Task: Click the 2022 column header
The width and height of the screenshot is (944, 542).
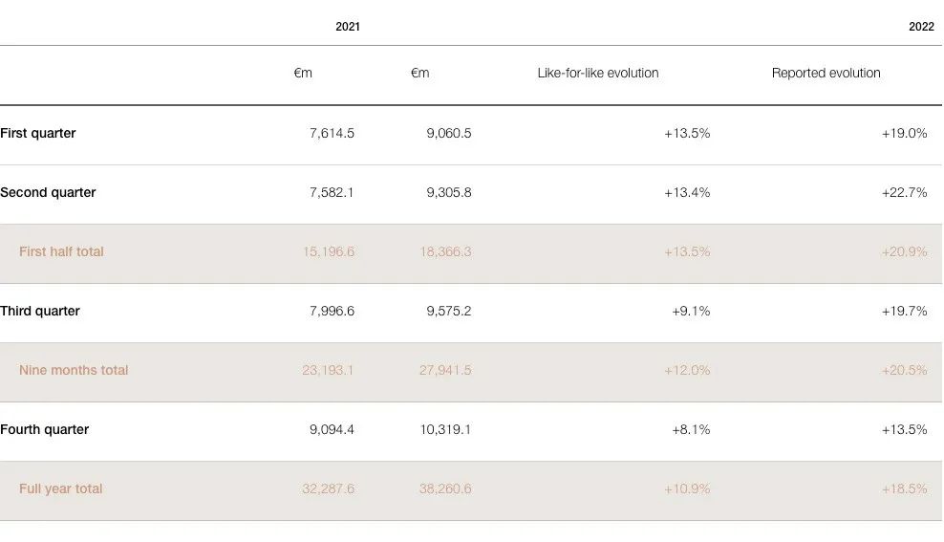Action: 921,27
